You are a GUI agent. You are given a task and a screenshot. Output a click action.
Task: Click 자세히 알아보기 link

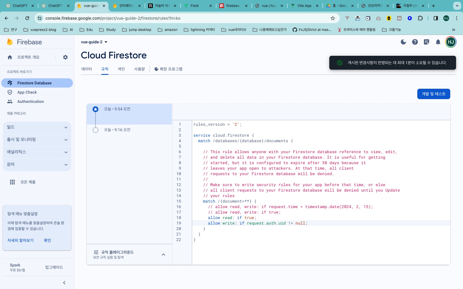21,240
